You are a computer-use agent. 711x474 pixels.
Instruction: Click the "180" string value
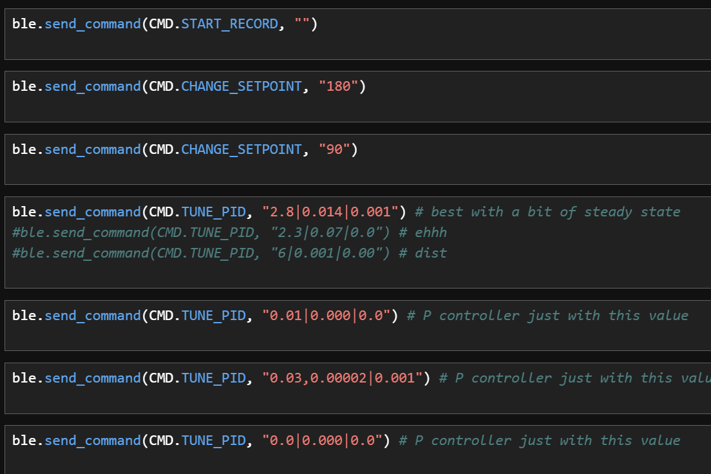click(338, 86)
